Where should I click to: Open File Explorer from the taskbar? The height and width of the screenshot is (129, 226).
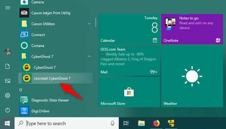(x=141, y=123)
